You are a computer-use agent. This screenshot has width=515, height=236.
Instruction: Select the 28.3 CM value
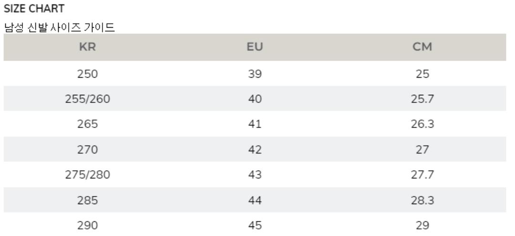coord(422,200)
